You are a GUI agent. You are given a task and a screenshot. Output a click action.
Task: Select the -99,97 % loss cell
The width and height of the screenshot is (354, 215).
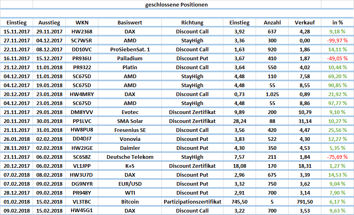click(x=338, y=40)
